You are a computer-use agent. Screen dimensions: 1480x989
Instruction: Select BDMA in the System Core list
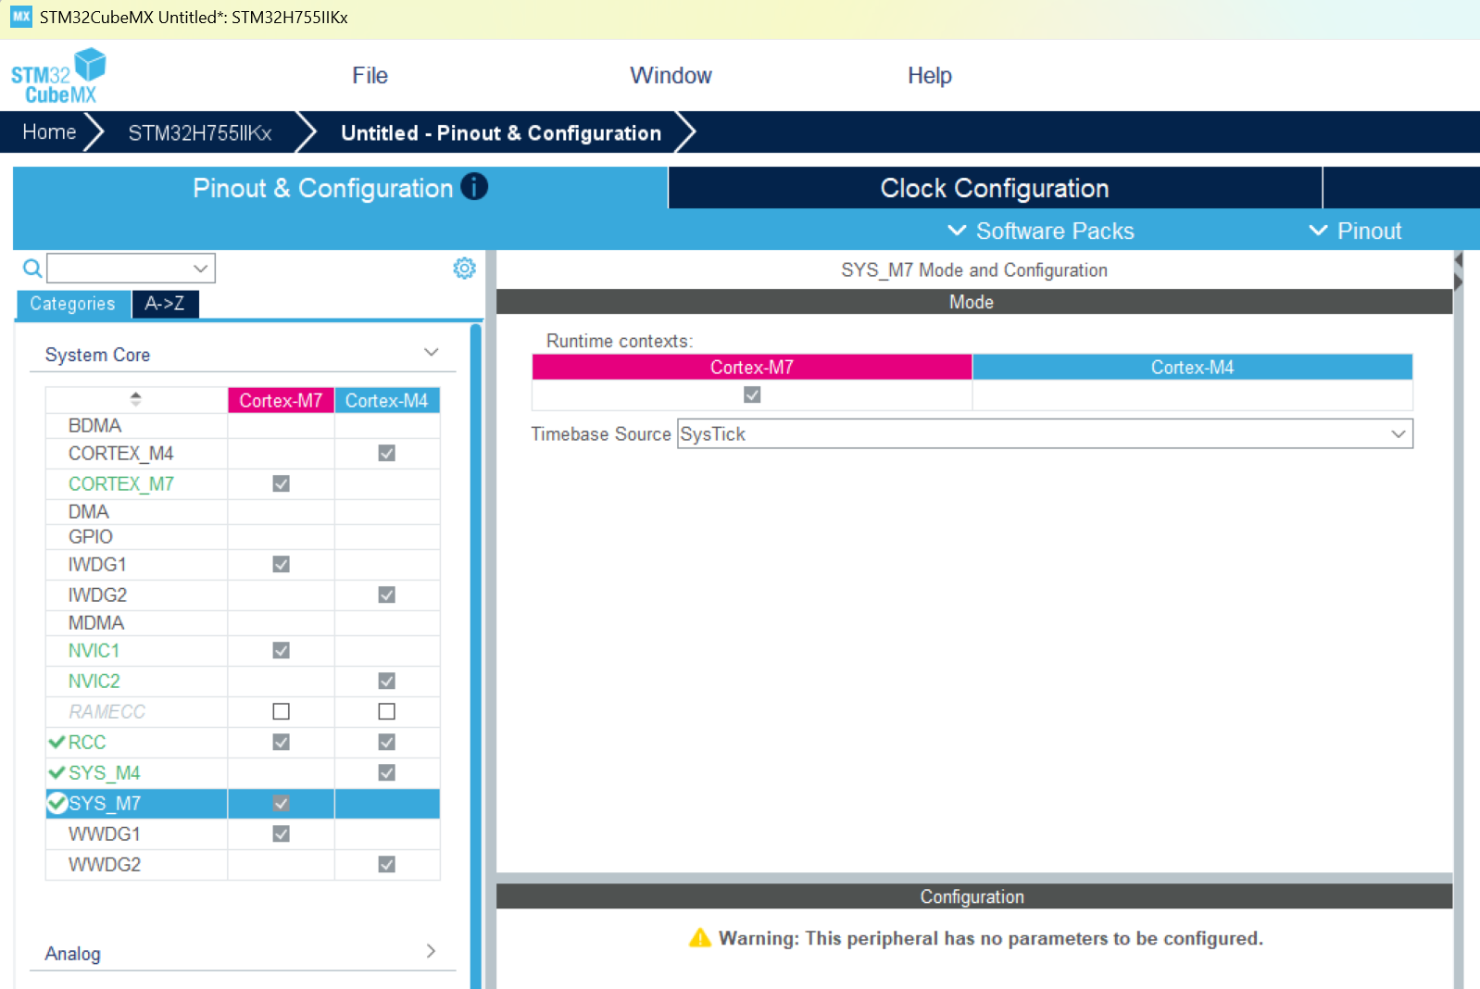click(x=94, y=425)
